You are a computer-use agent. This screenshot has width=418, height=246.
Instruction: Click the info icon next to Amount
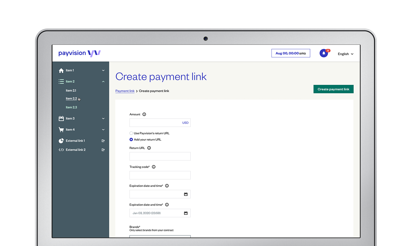click(144, 114)
